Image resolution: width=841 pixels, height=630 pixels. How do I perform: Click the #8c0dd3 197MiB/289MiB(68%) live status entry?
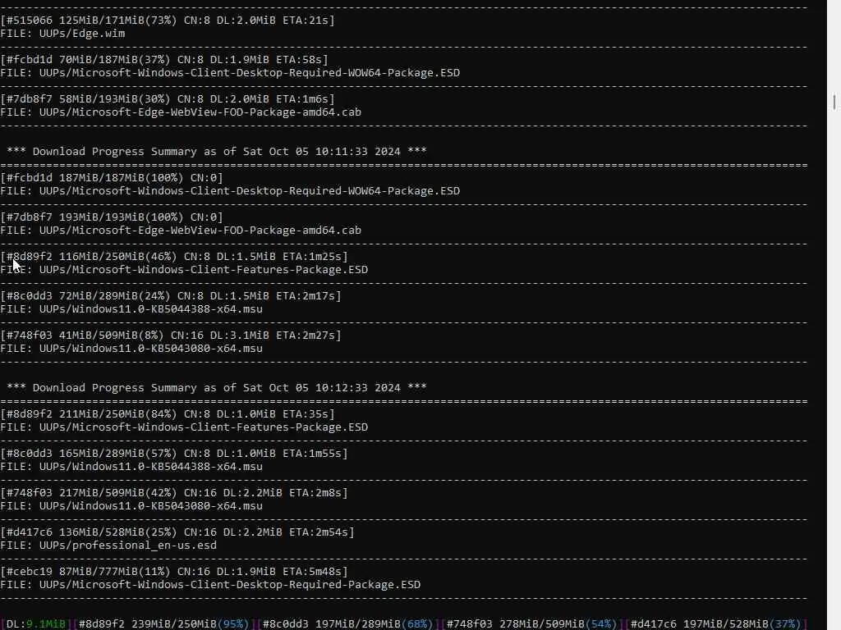pos(347,624)
